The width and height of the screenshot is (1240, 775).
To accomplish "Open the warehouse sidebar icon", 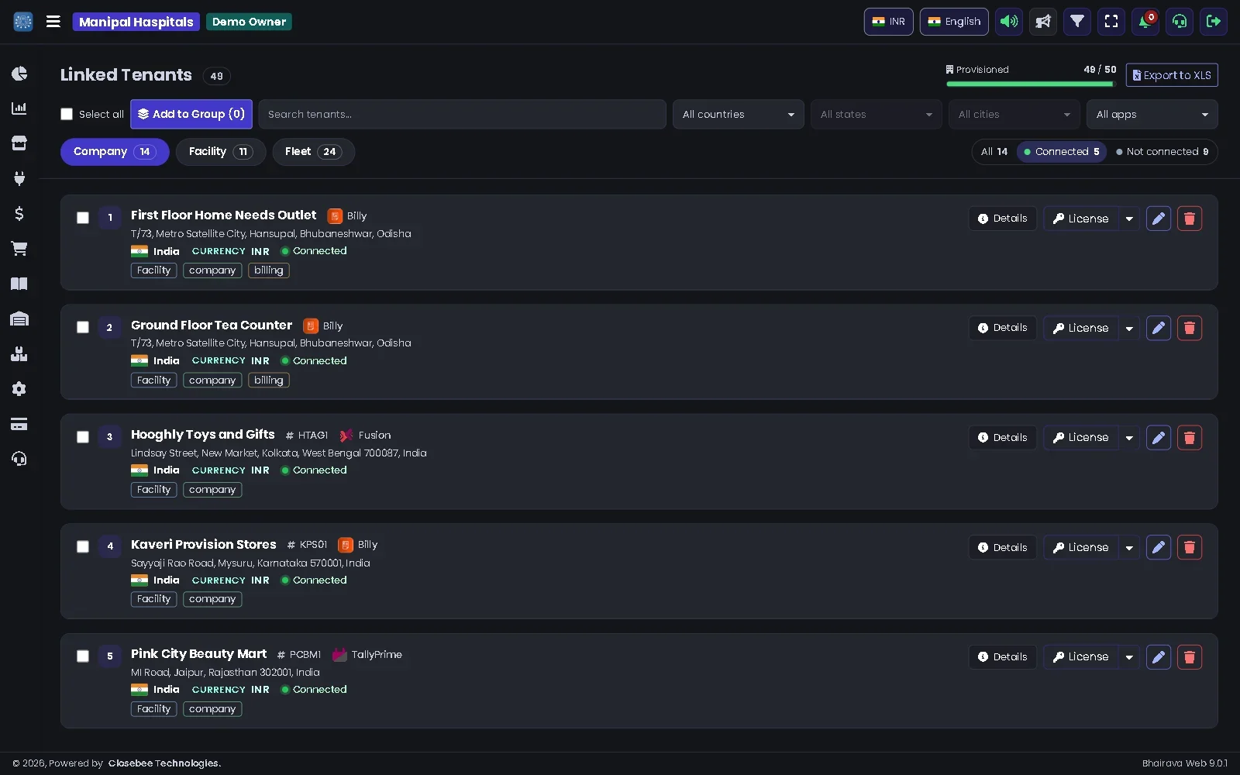I will pos(19,319).
